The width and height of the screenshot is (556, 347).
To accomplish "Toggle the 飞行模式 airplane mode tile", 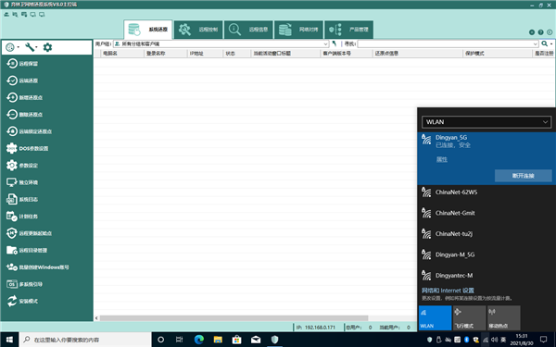I will [x=470, y=318].
